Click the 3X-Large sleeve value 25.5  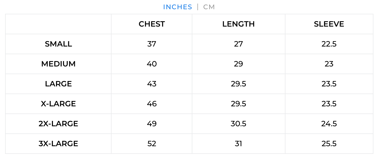329,144
